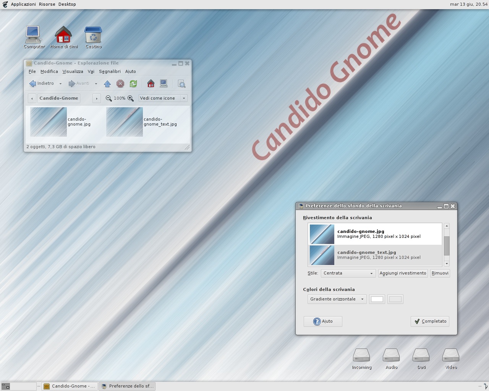Expand the Avanti history dropdown arrow
The image size is (489, 391).
pyautogui.click(x=96, y=84)
